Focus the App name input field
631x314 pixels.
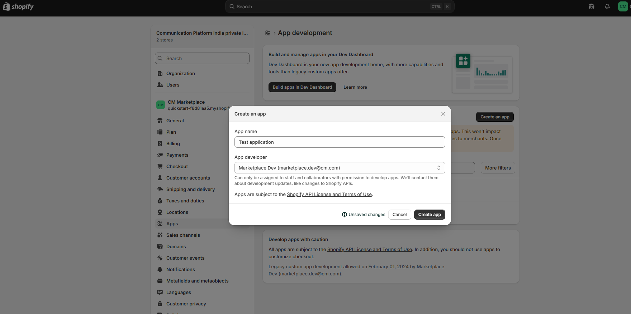(340, 142)
